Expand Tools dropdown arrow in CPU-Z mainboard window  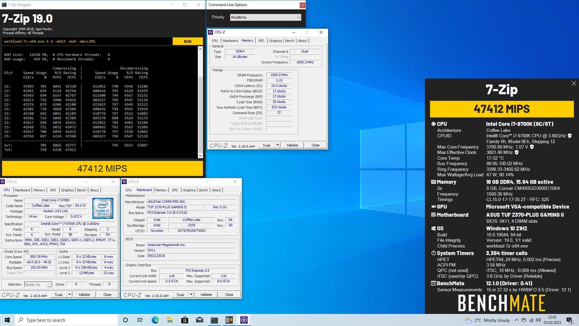[191, 295]
